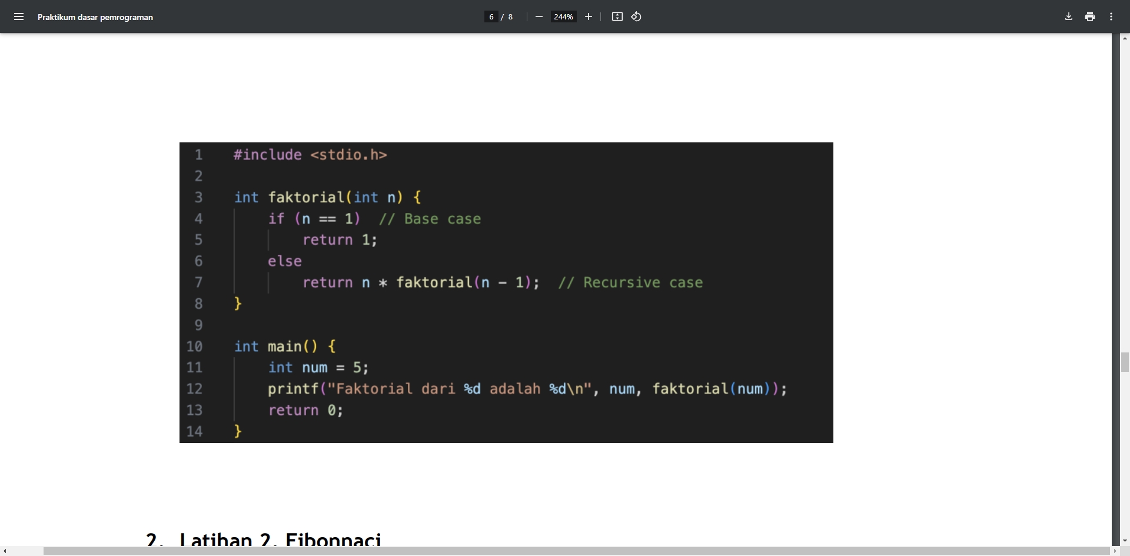Zoom in with the plus button
Viewport: 1130px width, 556px height.
coord(588,16)
